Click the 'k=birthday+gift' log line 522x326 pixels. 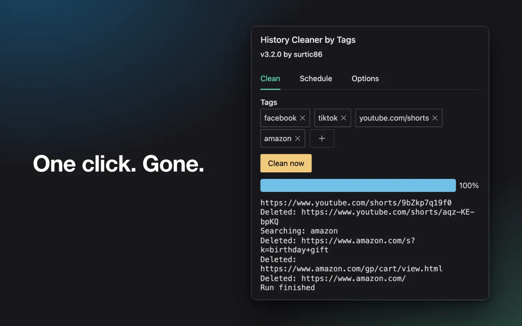coord(294,250)
